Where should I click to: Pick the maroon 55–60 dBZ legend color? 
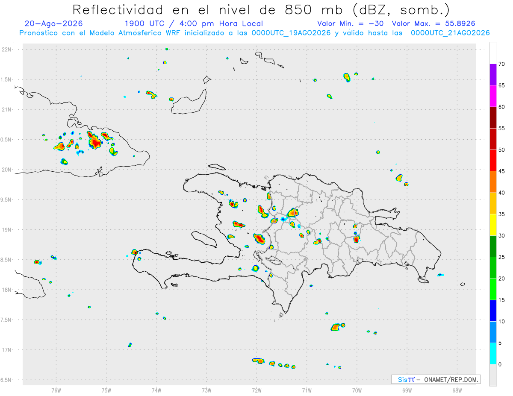pos(493,117)
